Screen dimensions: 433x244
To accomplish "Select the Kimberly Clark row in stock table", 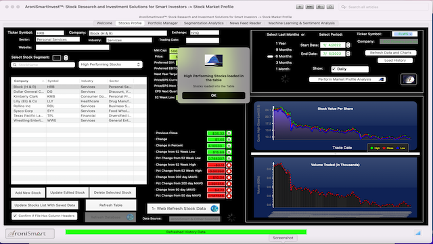I will 78,96.
